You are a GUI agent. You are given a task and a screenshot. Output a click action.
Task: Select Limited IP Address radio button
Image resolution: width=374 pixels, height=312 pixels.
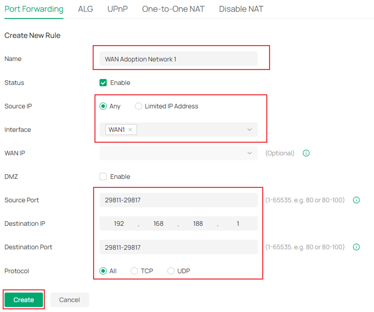point(138,106)
